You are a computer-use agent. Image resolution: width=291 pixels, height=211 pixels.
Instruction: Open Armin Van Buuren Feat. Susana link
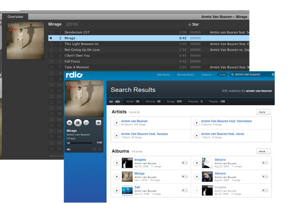tap(145, 134)
